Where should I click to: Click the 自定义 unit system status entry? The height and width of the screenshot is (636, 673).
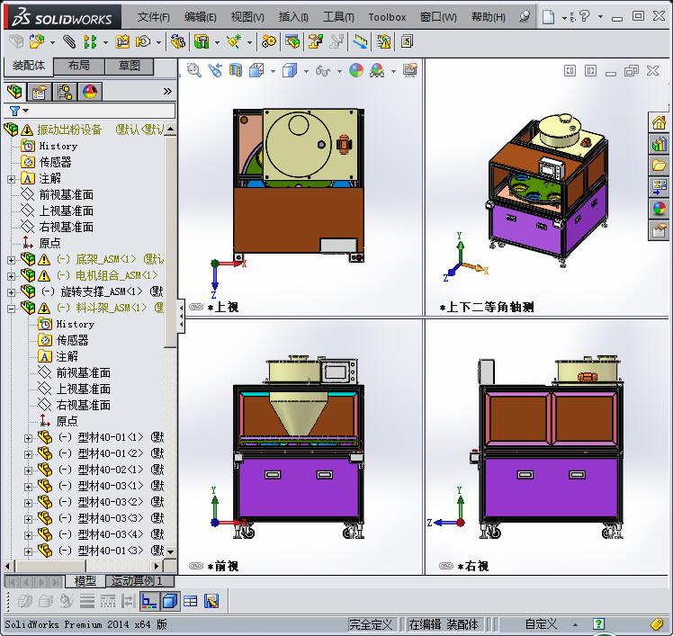click(541, 624)
